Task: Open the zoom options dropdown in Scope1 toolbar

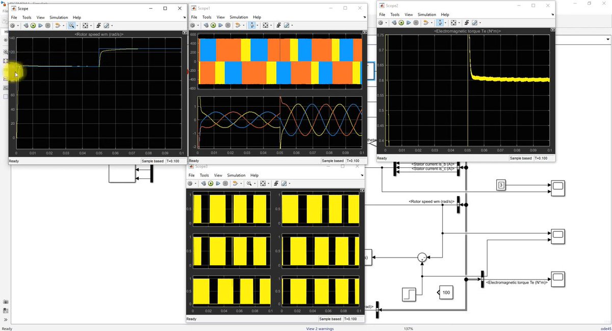Action: coord(258,26)
